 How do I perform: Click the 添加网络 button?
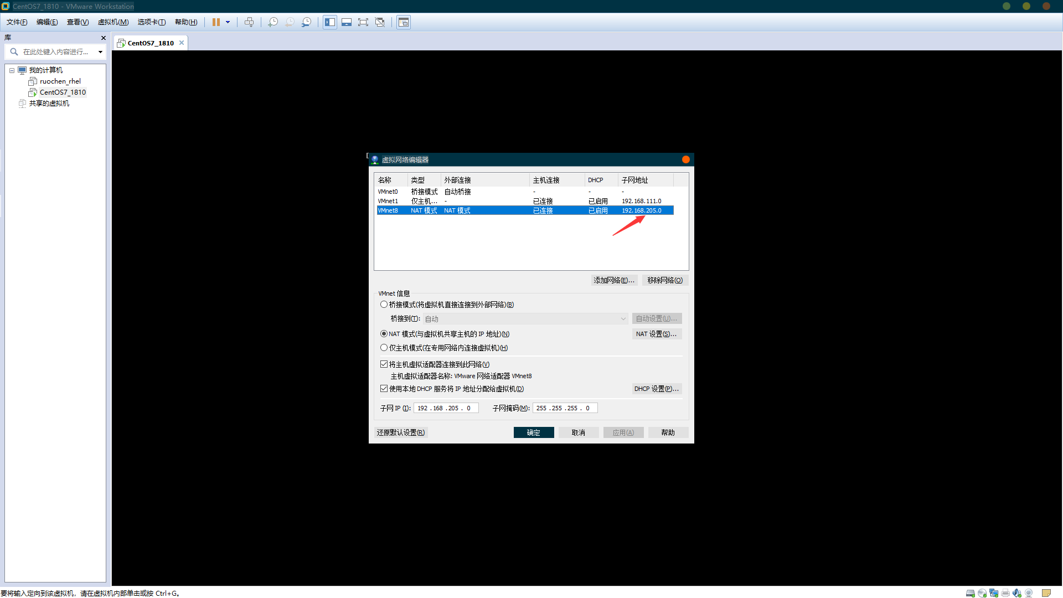point(614,280)
